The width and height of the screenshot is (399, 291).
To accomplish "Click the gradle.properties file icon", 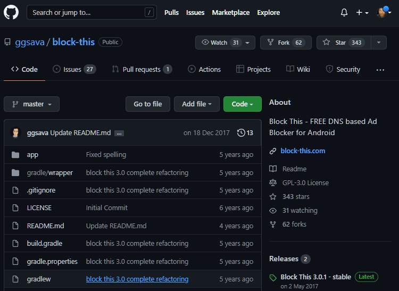I will pyautogui.click(x=15, y=262).
